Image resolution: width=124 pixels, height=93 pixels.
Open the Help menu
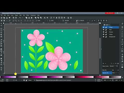pos(38,15)
